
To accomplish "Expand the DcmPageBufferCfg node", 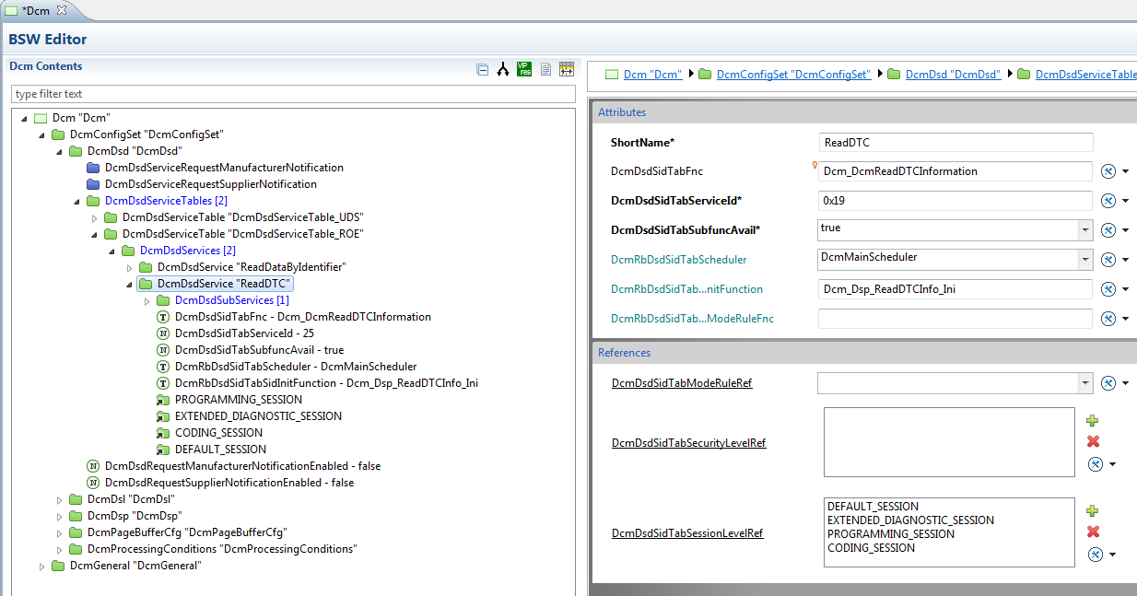I will click(60, 532).
